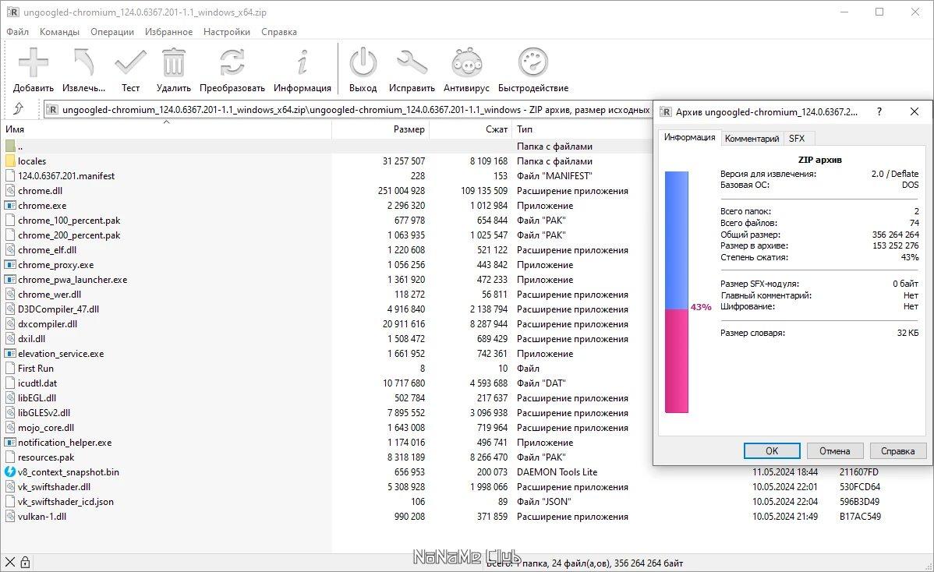The height and width of the screenshot is (572, 934).
Task: Open the Операции menu
Action: 112,31
